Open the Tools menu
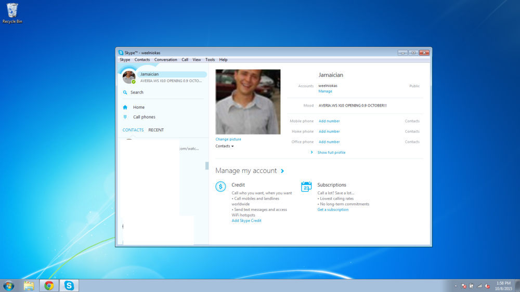520x292 pixels. [x=210, y=60]
